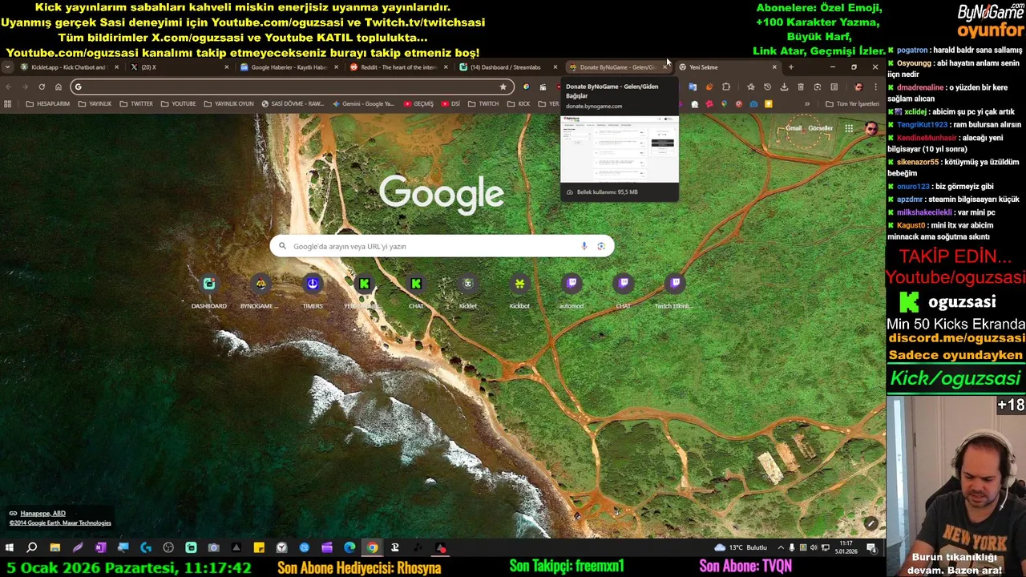Open Chrome downloads icon
This screenshot has height=577, width=1026.
(x=784, y=87)
